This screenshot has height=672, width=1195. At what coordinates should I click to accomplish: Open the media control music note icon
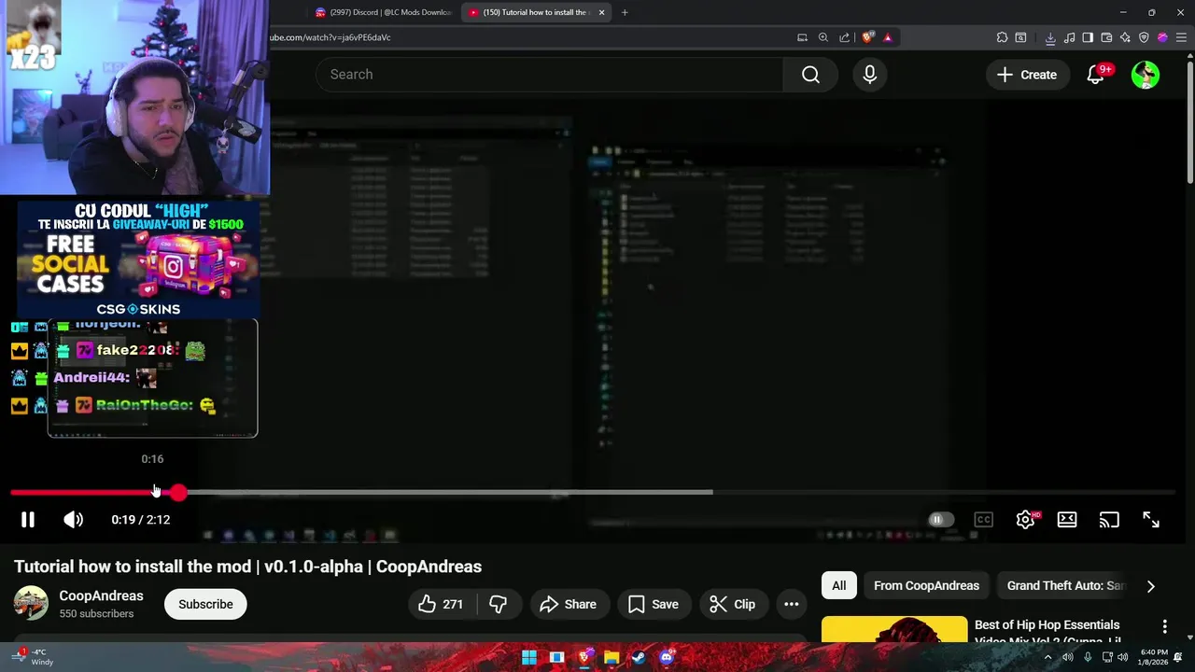coord(1069,37)
